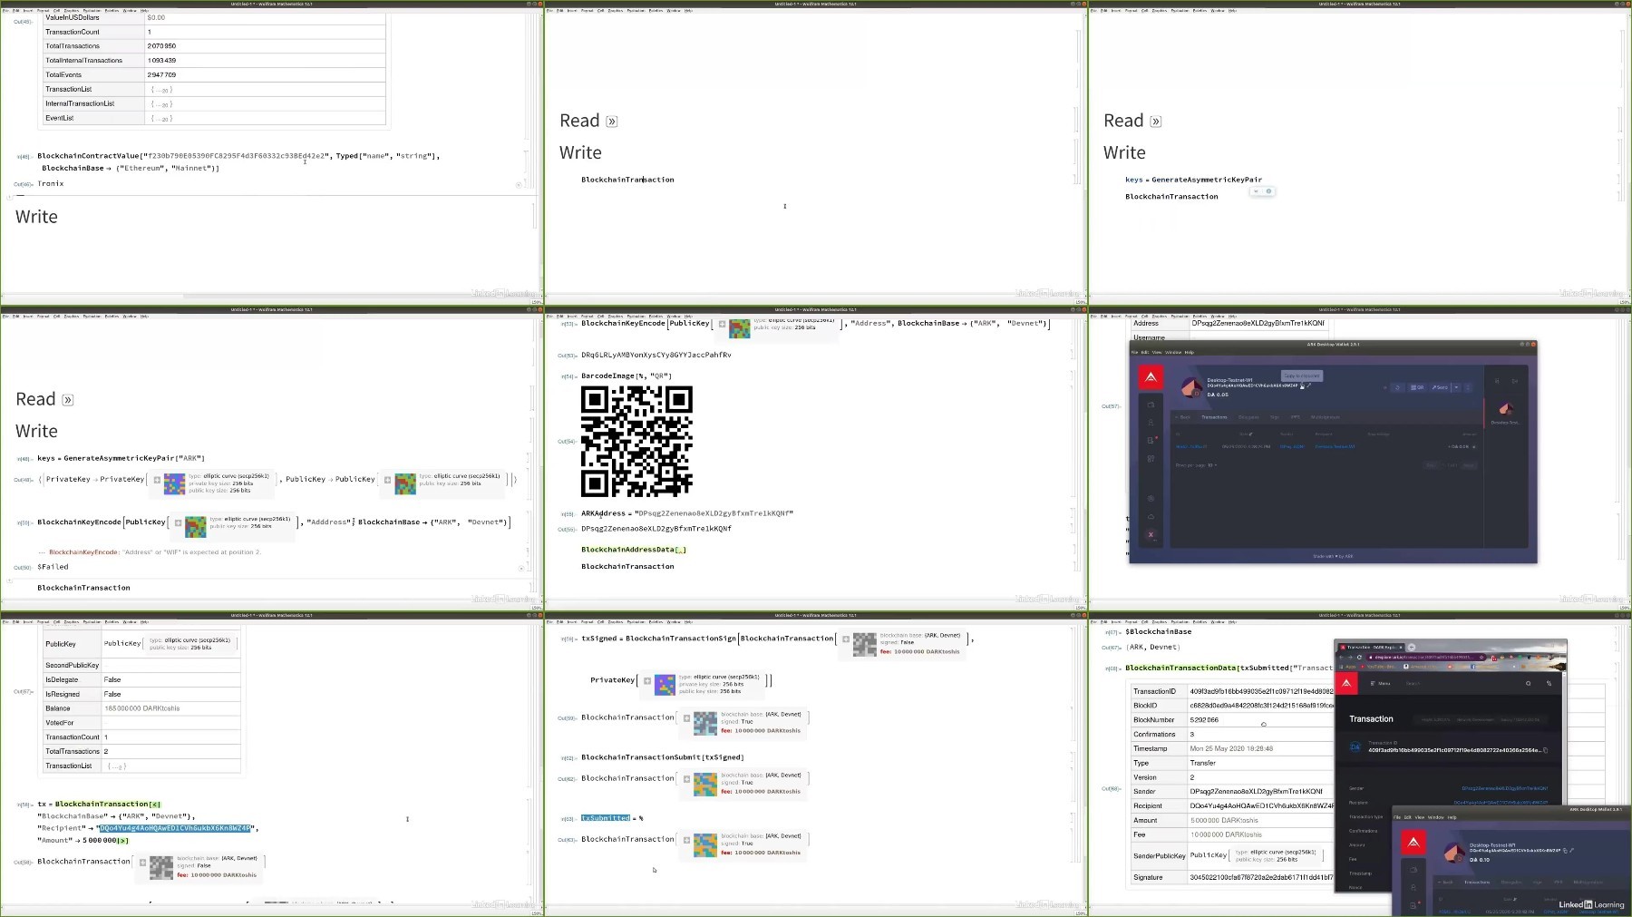Image resolution: width=1632 pixels, height=917 pixels.
Task: Click the highlighted txSubmitted variable name
Action: coord(605,818)
